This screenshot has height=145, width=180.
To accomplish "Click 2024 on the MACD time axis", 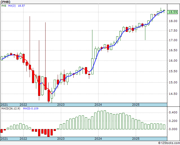I will [98, 139].
